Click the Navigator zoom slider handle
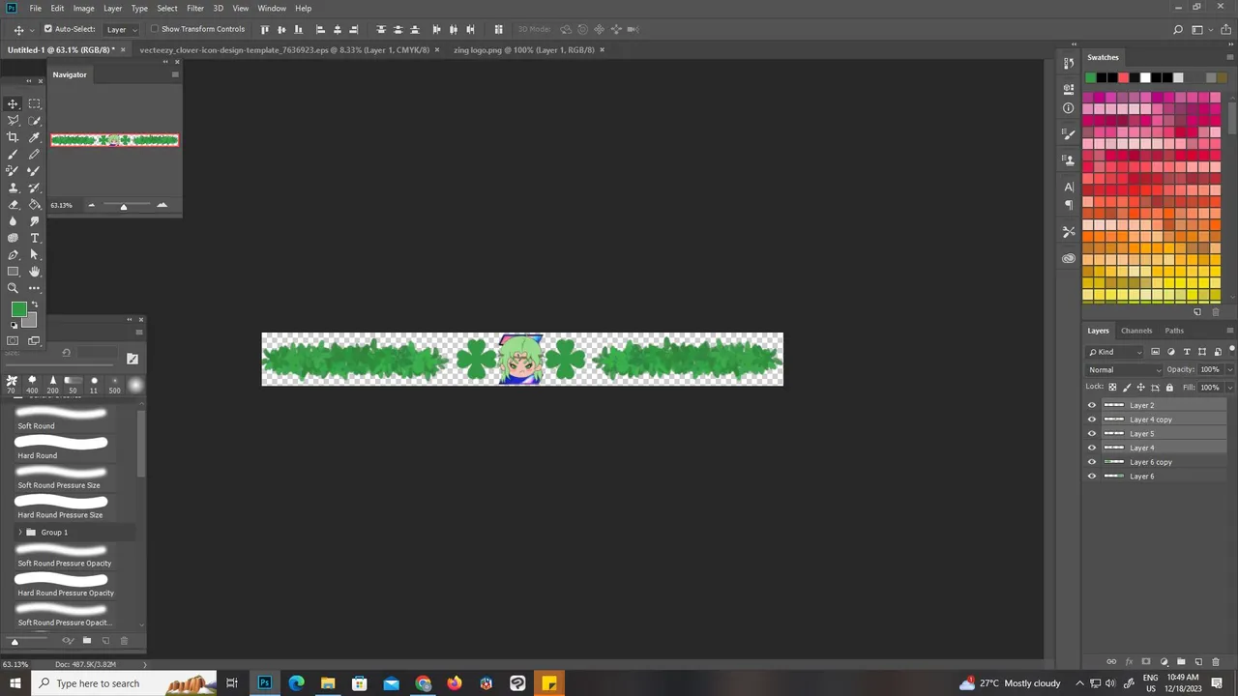Viewport: 1238px width, 696px height. (123, 206)
